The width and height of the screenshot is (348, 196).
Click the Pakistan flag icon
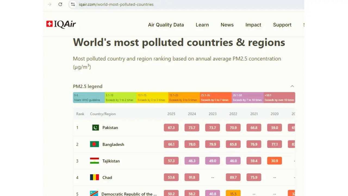(x=95, y=127)
